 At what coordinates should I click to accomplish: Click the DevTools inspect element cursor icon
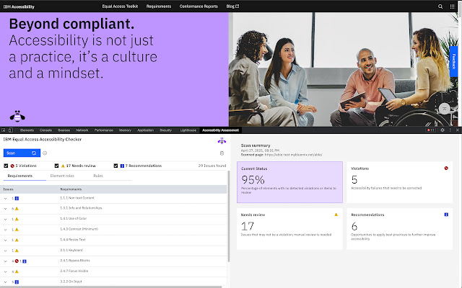5,130
